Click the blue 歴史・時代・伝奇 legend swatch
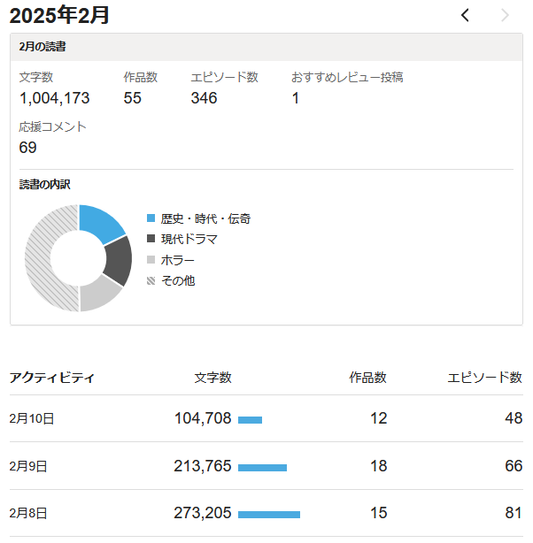 pos(151,218)
